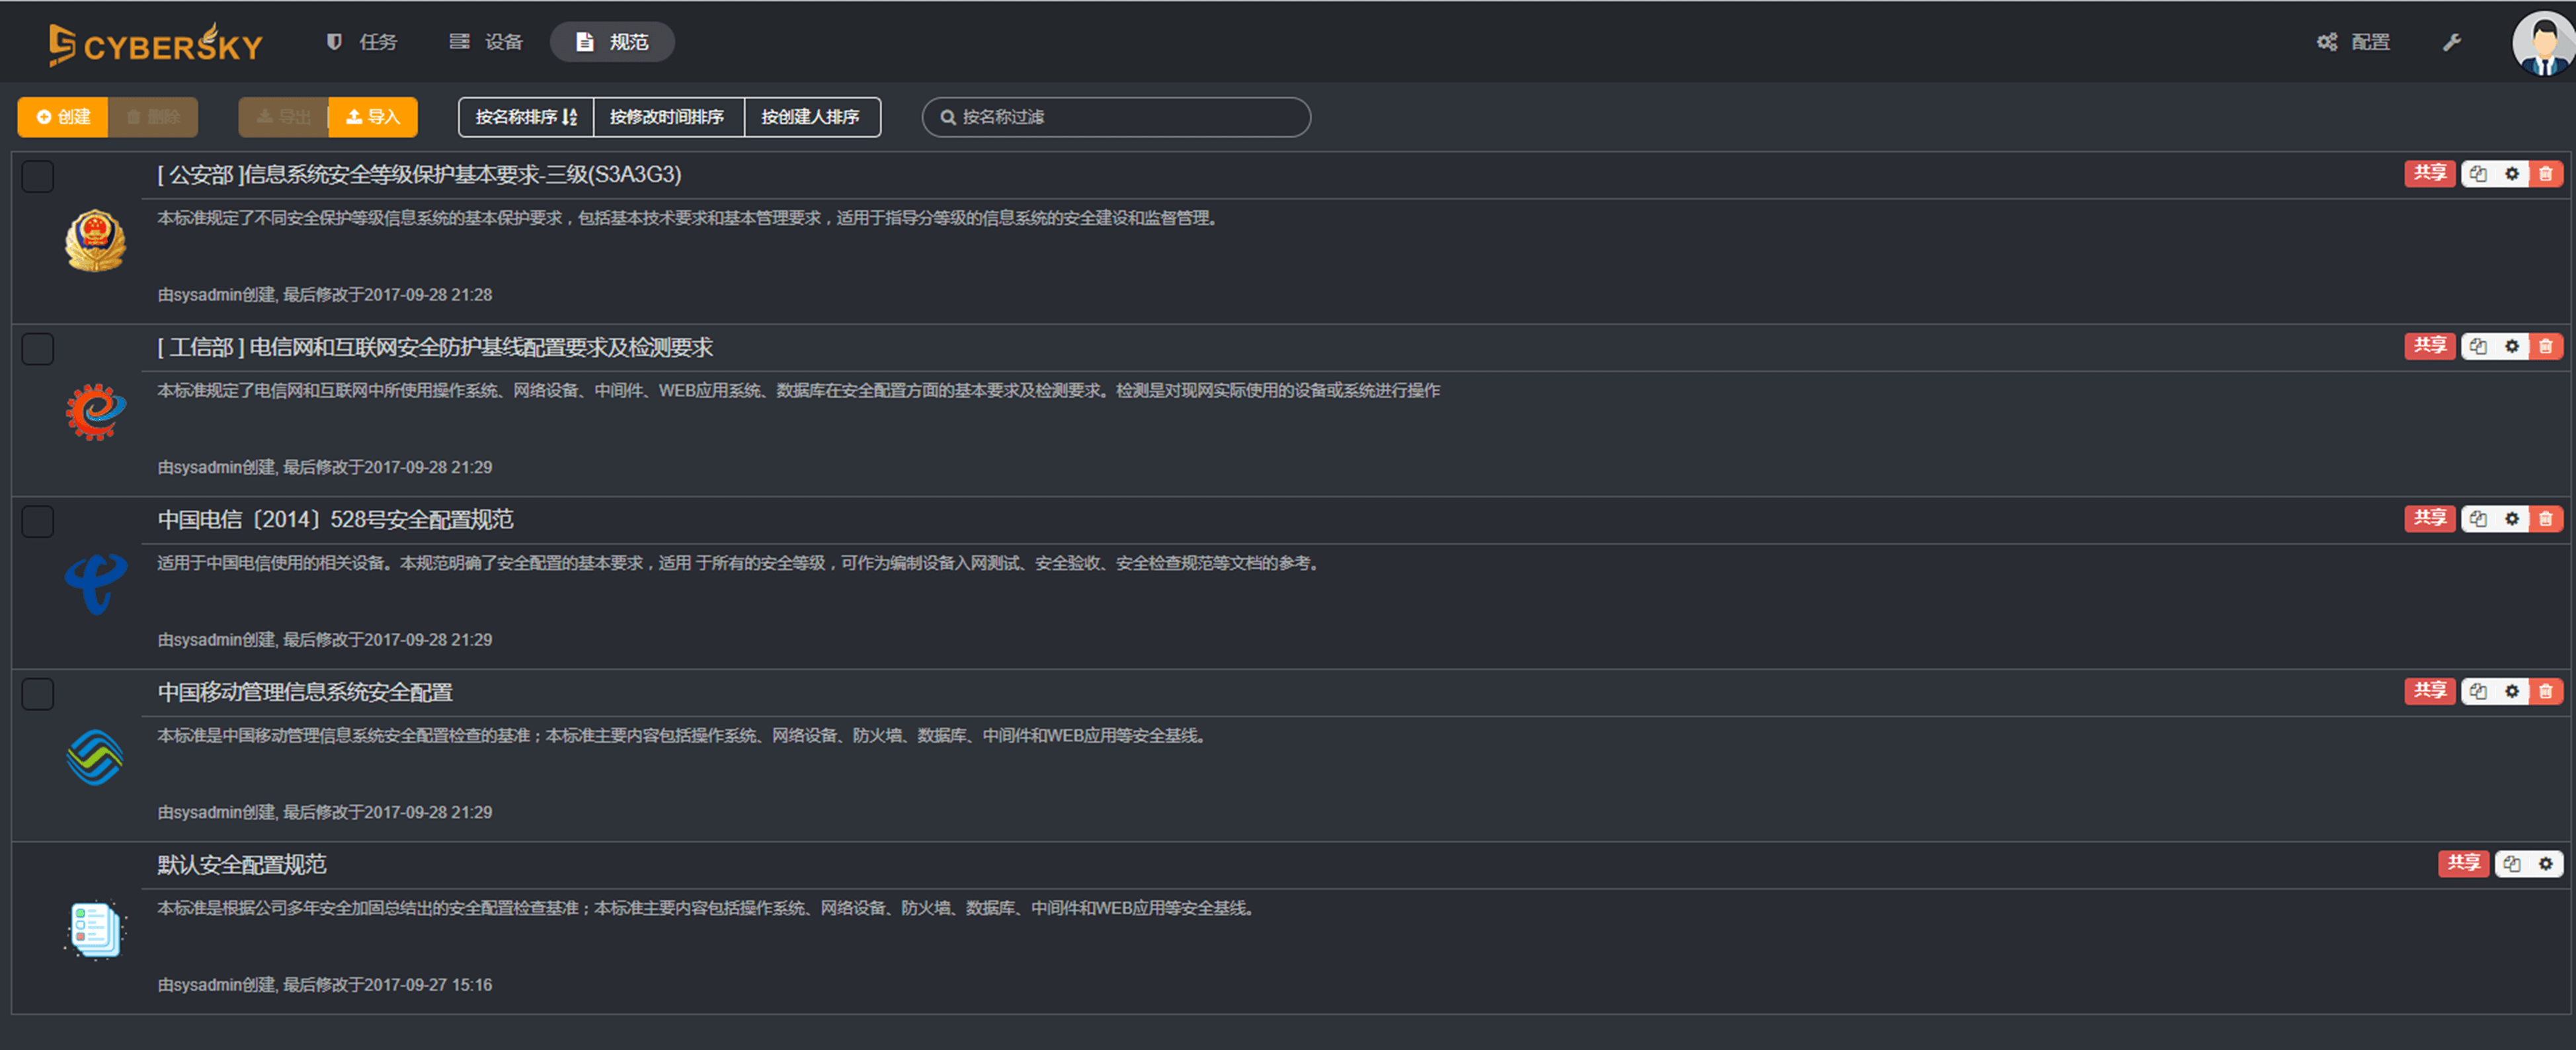Open gear settings for 中国移动 standard

pos(2512,691)
